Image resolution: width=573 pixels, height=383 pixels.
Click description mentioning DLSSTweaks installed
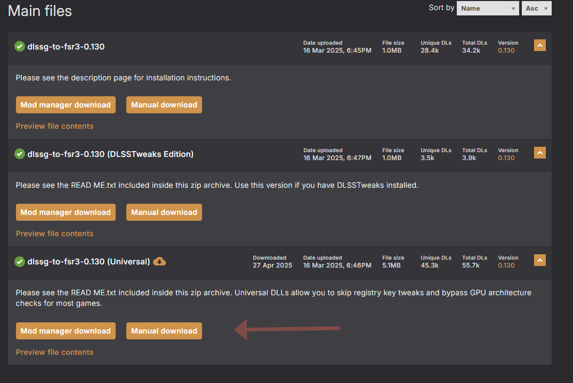coord(217,185)
